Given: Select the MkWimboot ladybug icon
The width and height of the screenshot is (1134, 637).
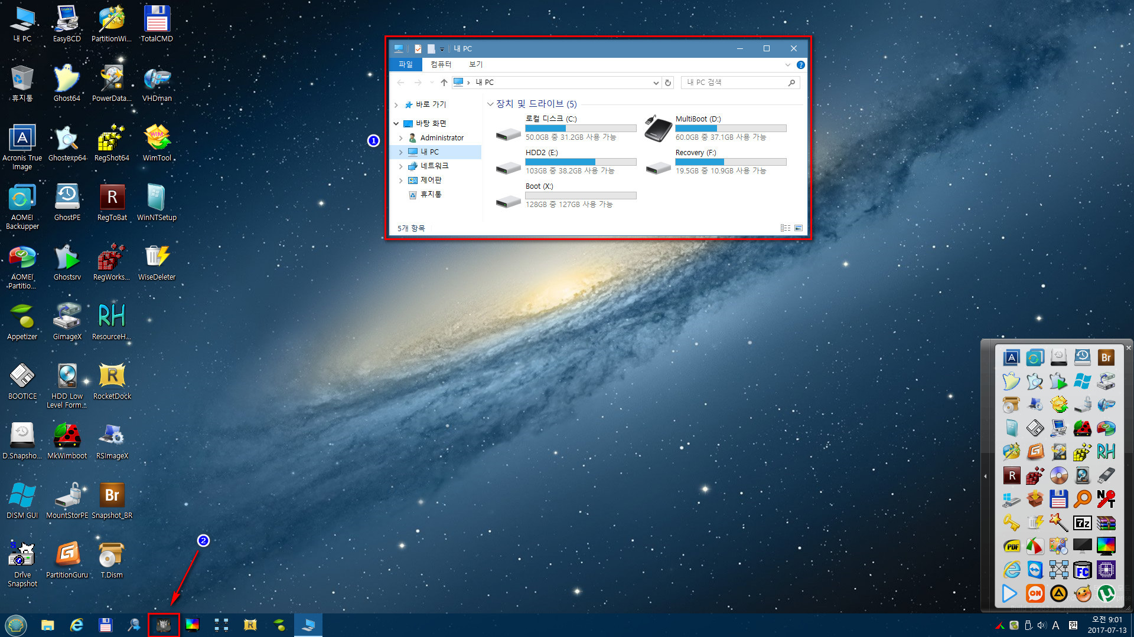Looking at the screenshot, I should 67,441.
